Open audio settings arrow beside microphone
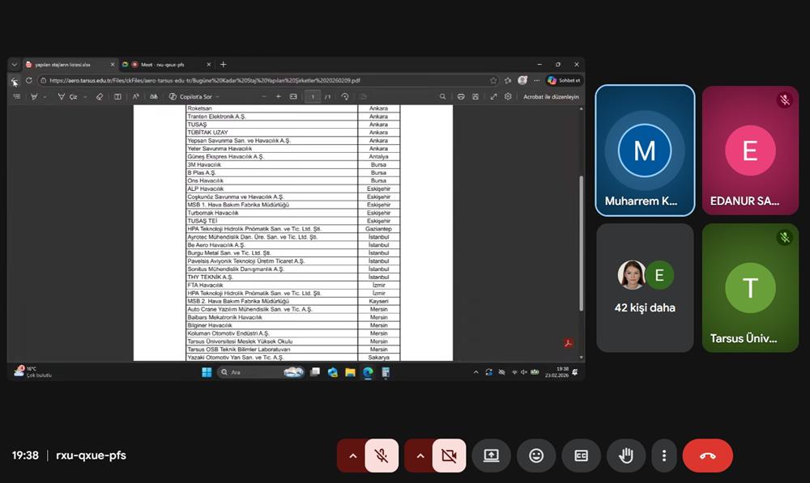The width and height of the screenshot is (810, 483). click(x=352, y=455)
